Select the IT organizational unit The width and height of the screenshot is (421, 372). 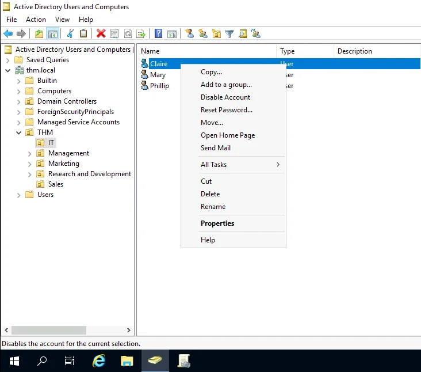tap(51, 143)
